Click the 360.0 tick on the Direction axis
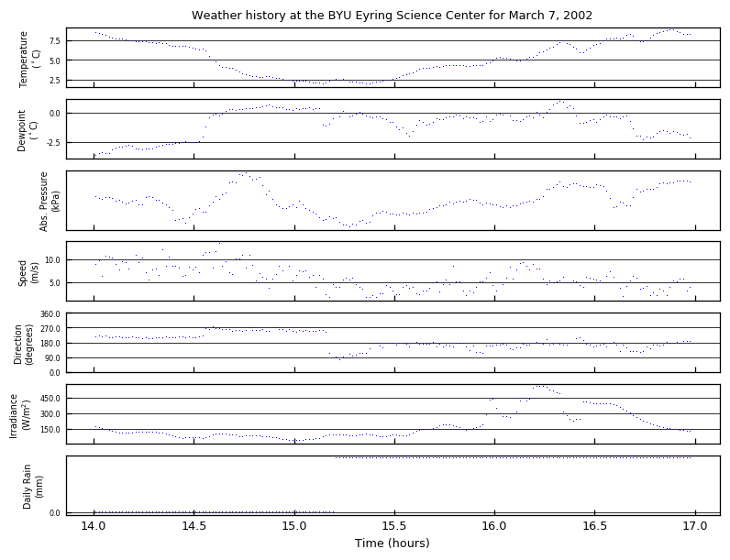The image size is (730, 560). [50, 314]
